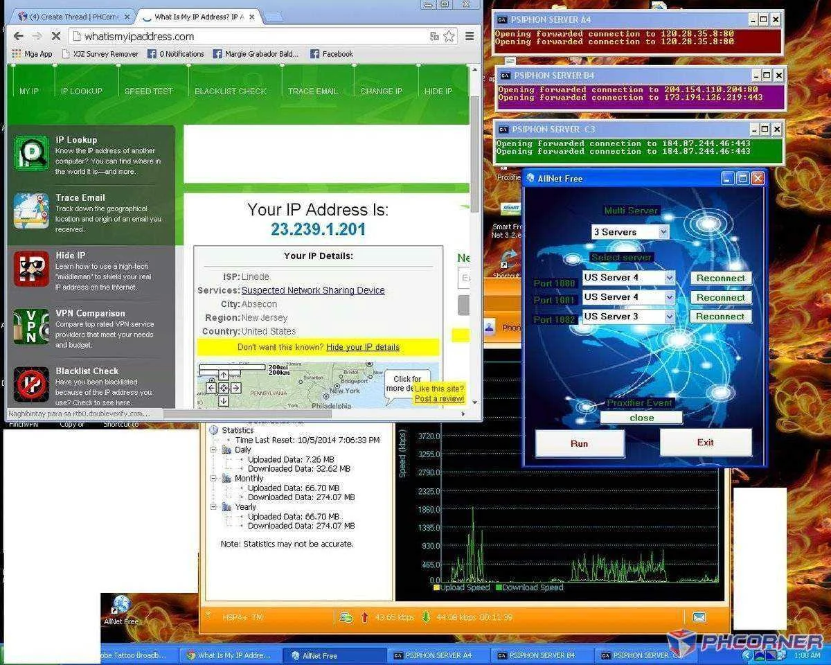Bookmark page with the star icon
Screen dimensions: 831x665
[449, 36]
